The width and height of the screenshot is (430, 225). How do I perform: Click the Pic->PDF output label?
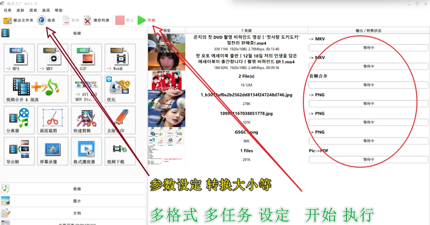click(319, 151)
